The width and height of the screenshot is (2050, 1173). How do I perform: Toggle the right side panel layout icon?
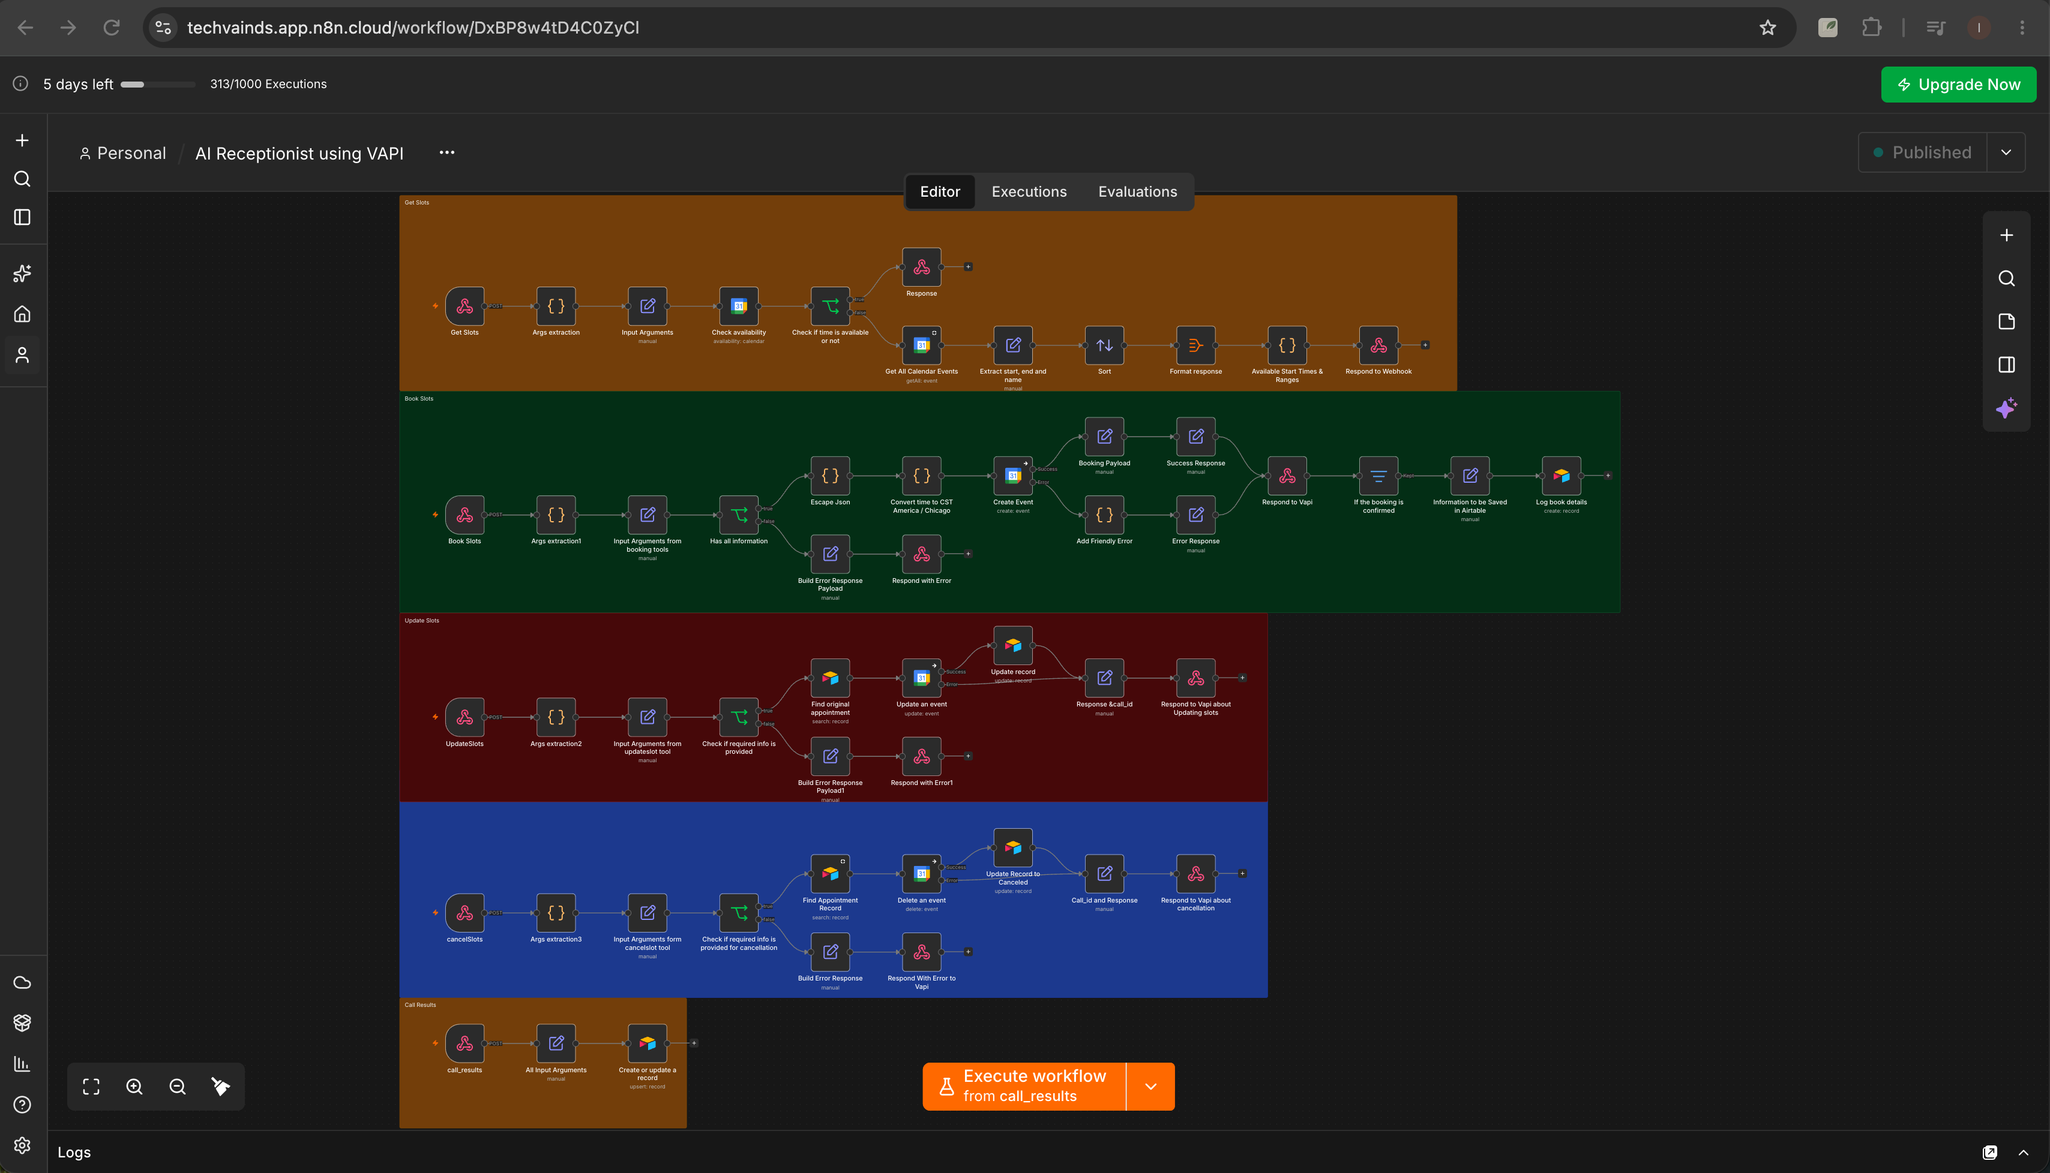point(2006,365)
